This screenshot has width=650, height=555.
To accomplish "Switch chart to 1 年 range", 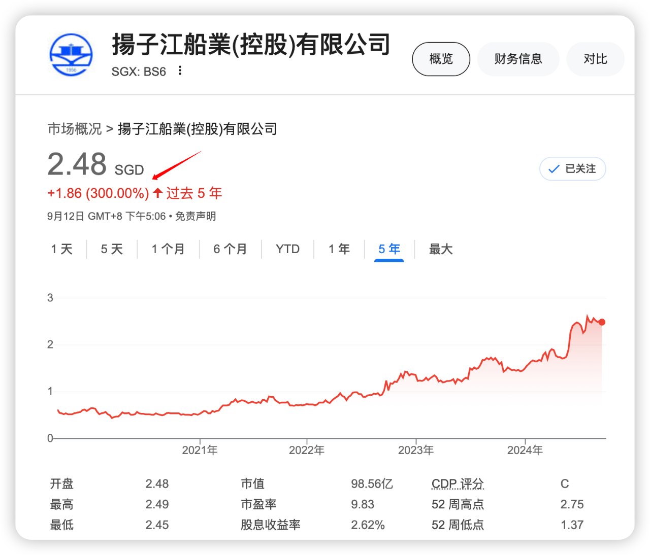I will pyautogui.click(x=339, y=249).
